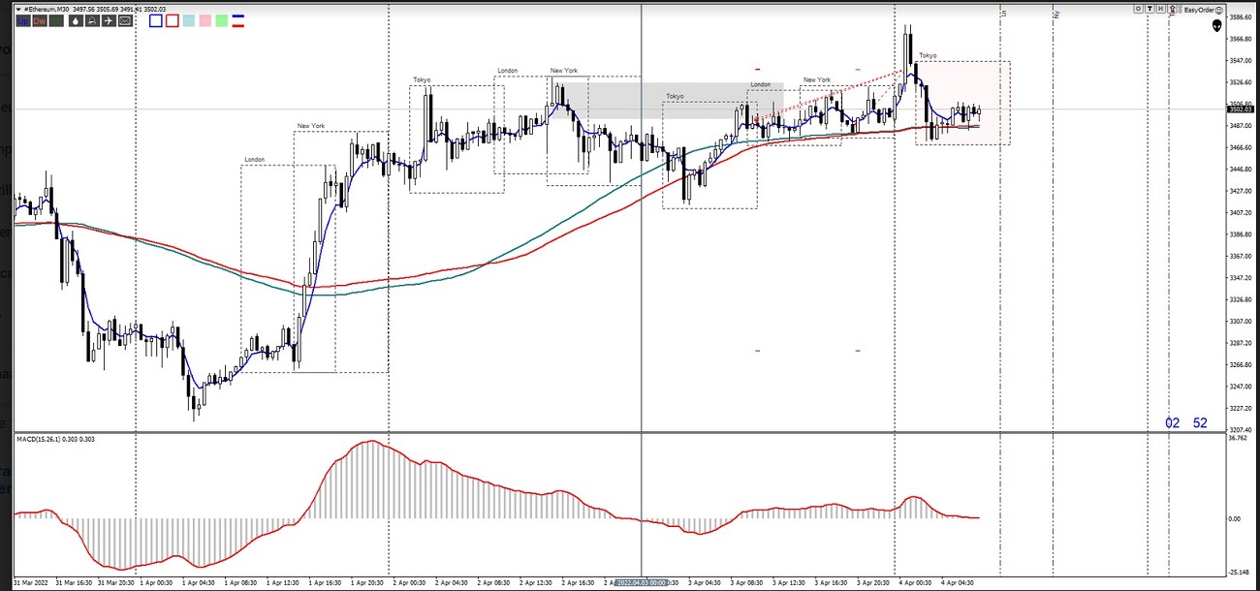Screen dimensions: 1260x591
Task: Click the red Dw button
Action: 39,20
